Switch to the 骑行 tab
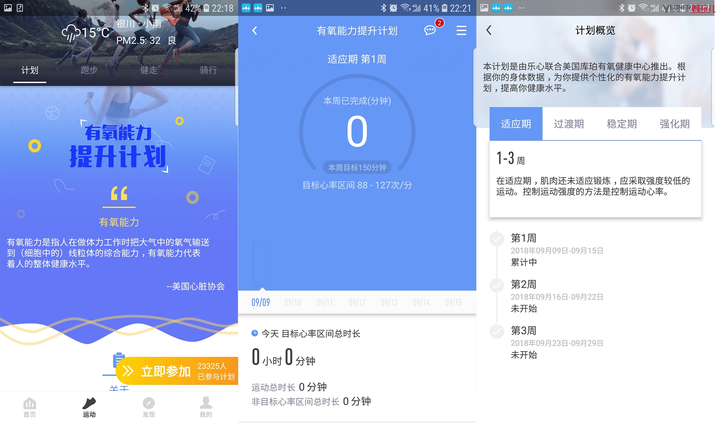Screen dimensions: 717x423 pos(207,71)
